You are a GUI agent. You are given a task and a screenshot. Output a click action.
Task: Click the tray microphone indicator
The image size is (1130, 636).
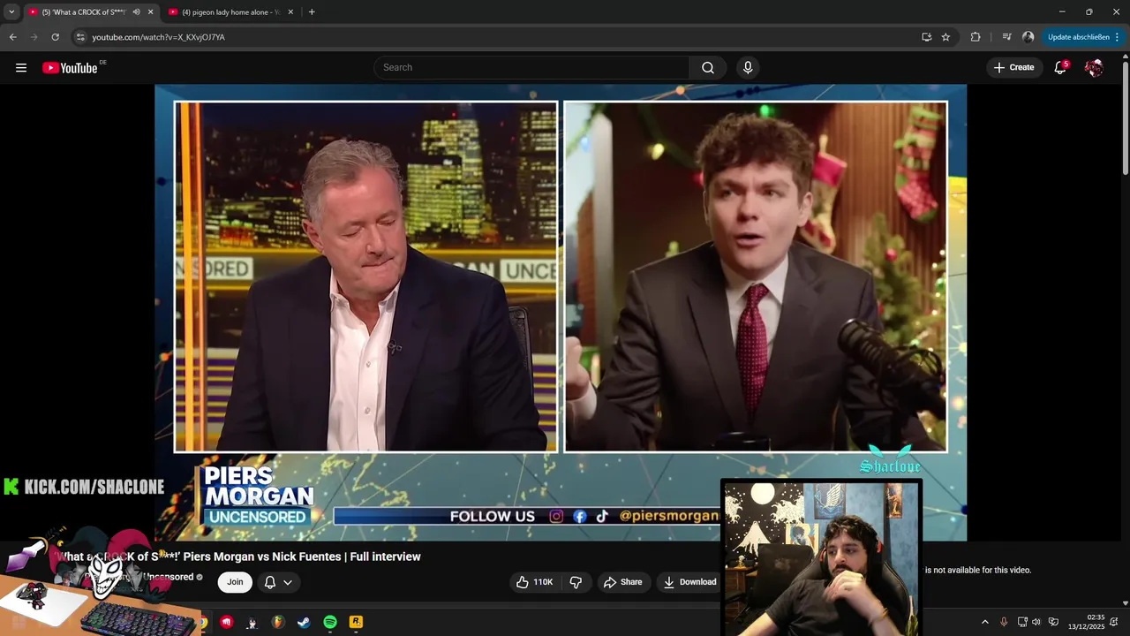pos(1004,622)
